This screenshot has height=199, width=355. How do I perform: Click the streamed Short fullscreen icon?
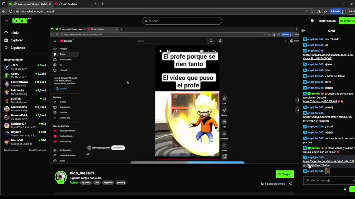(x=214, y=51)
